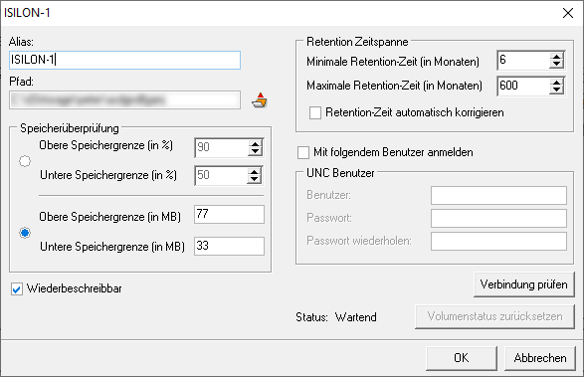Toggle the Wiederbeschreibbar checkbox
This screenshot has height=377, width=584.
(16, 289)
